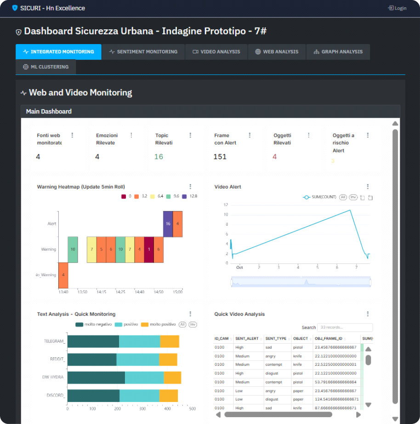Toggle 'molto positivo' legend series
420x424 pixels.
(159, 324)
